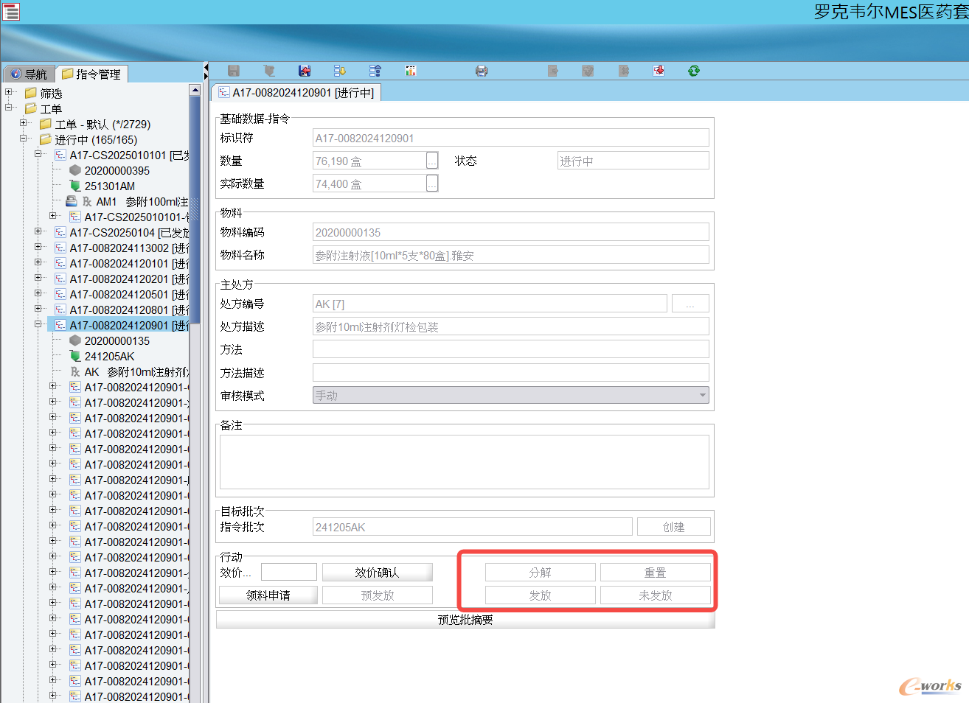969x703 pixels.
Task: Click the 方法 input field
Action: click(x=510, y=349)
